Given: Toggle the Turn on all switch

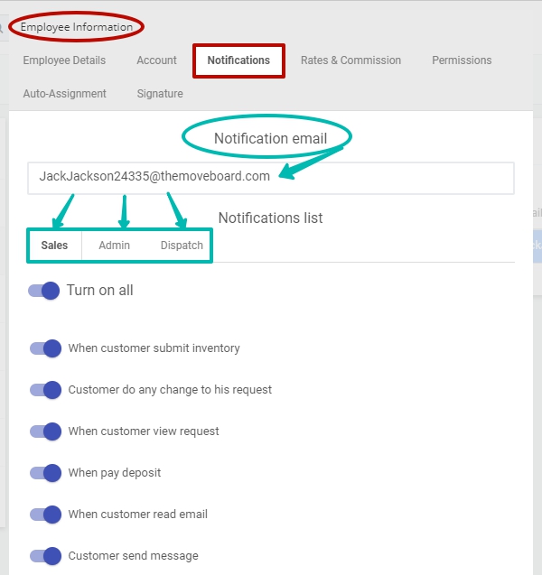Looking at the screenshot, I should pos(44,291).
